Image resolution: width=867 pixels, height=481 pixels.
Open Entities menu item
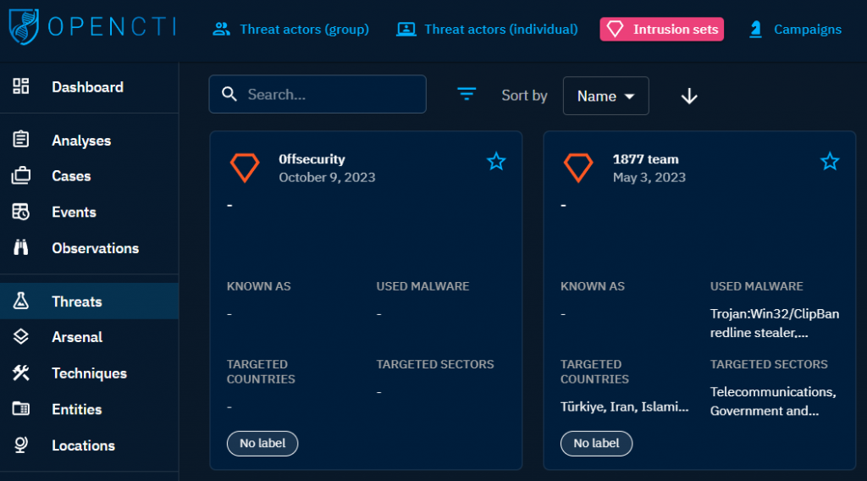tap(89, 409)
